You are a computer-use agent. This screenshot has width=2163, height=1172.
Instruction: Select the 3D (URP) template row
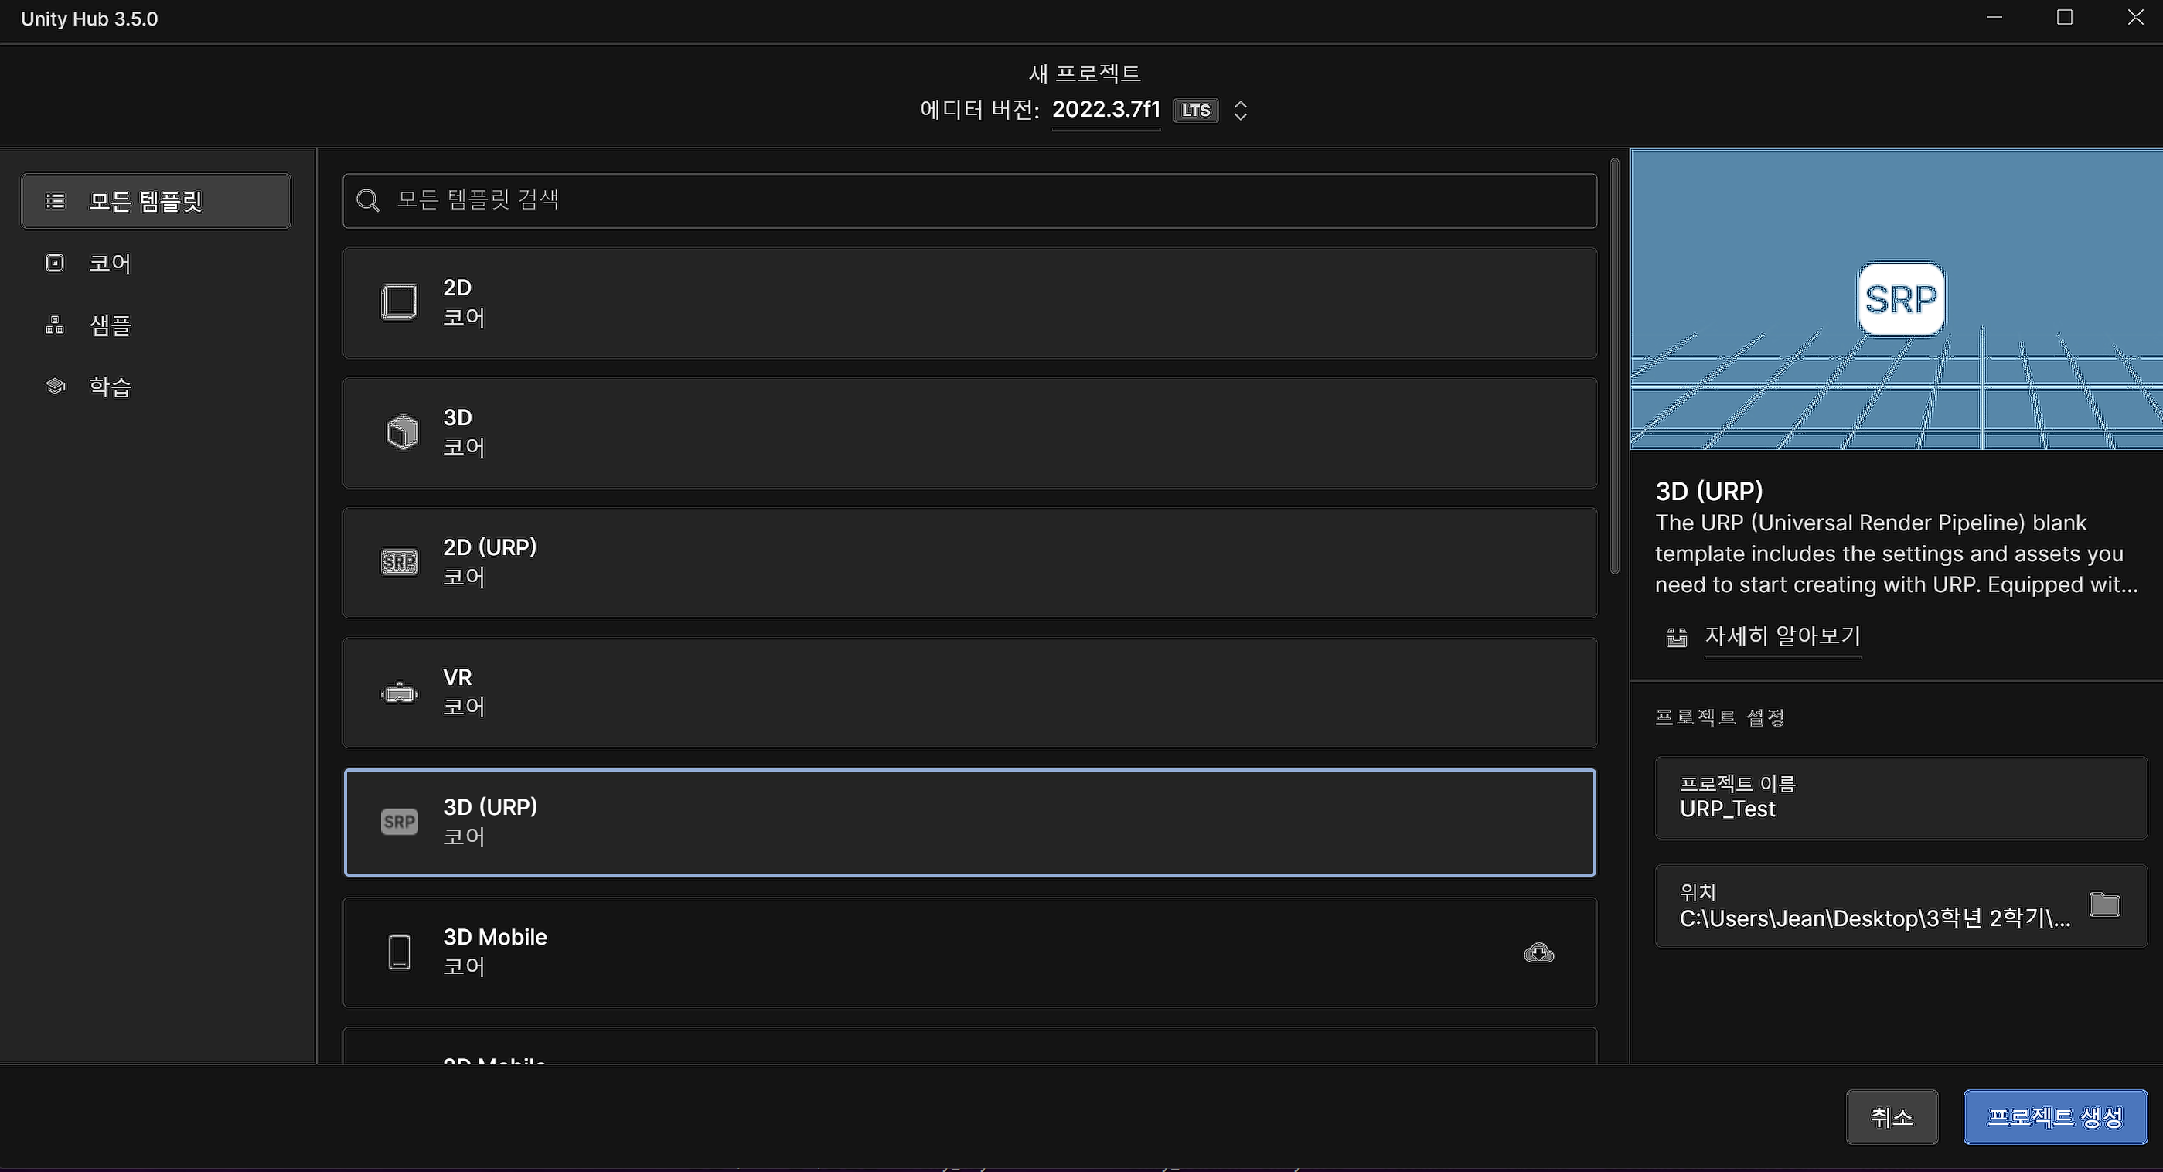(x=970, y=822)
